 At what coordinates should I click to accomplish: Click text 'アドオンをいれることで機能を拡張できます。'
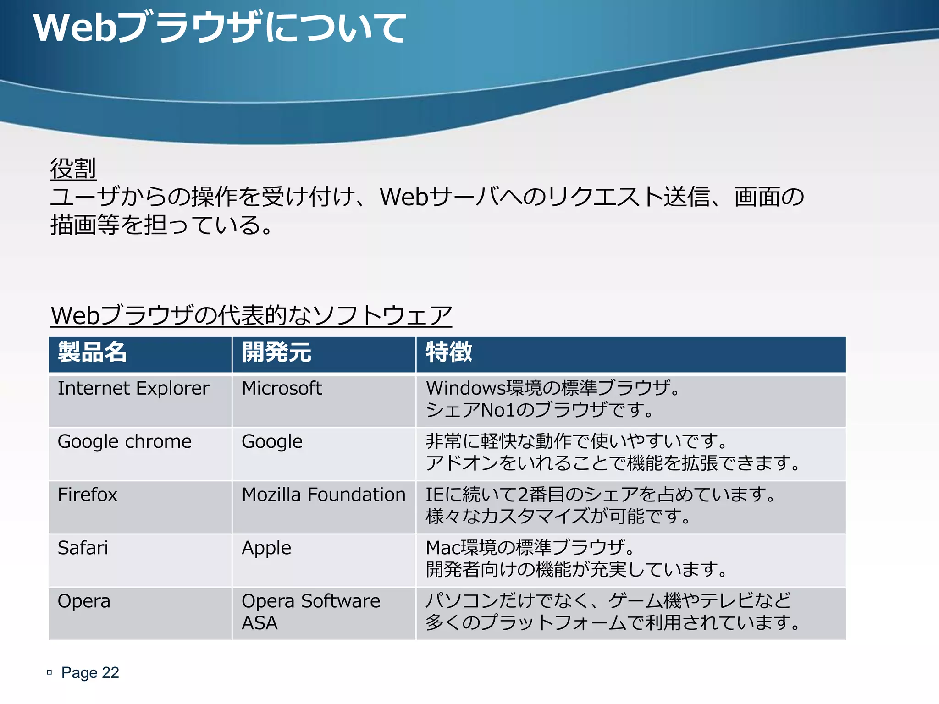tap(613, 463)
